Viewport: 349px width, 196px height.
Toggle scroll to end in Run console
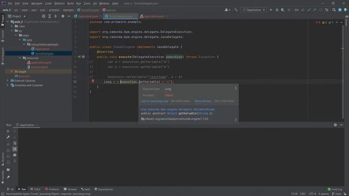(15, 149)
